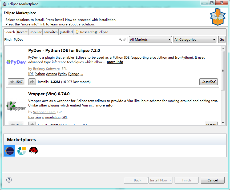Click the search magnifier icon in Find field
This screenshot has width=230, height=190.
tap(120, 39)
